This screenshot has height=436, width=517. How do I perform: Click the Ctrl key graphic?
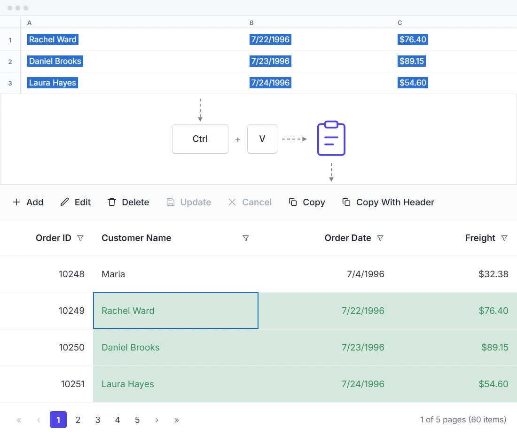click(x=200, y=139)
